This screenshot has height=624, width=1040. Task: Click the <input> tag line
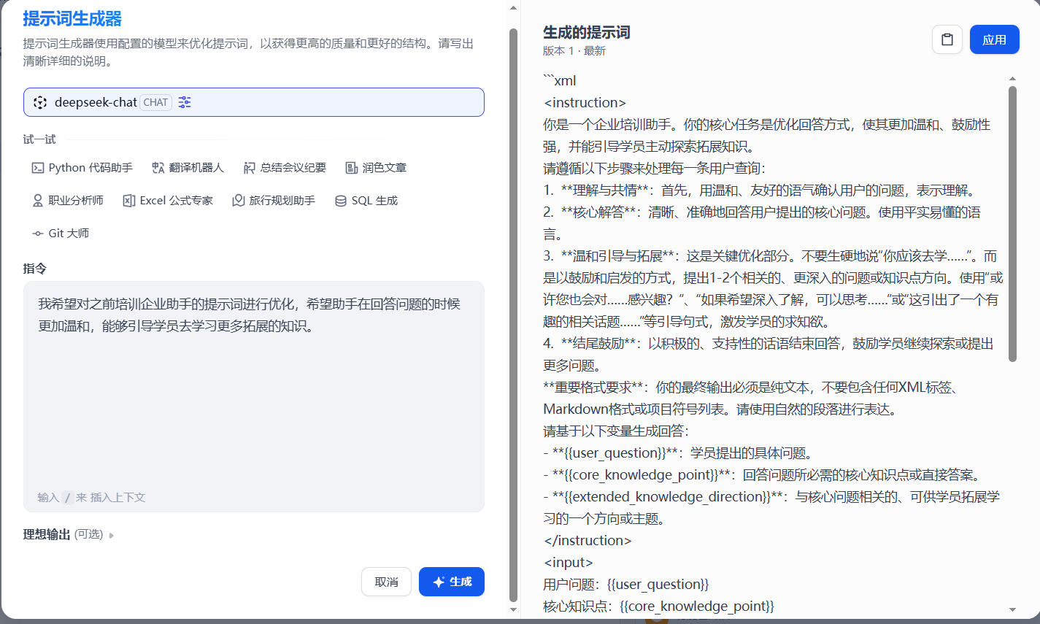[x=569, y=562]
